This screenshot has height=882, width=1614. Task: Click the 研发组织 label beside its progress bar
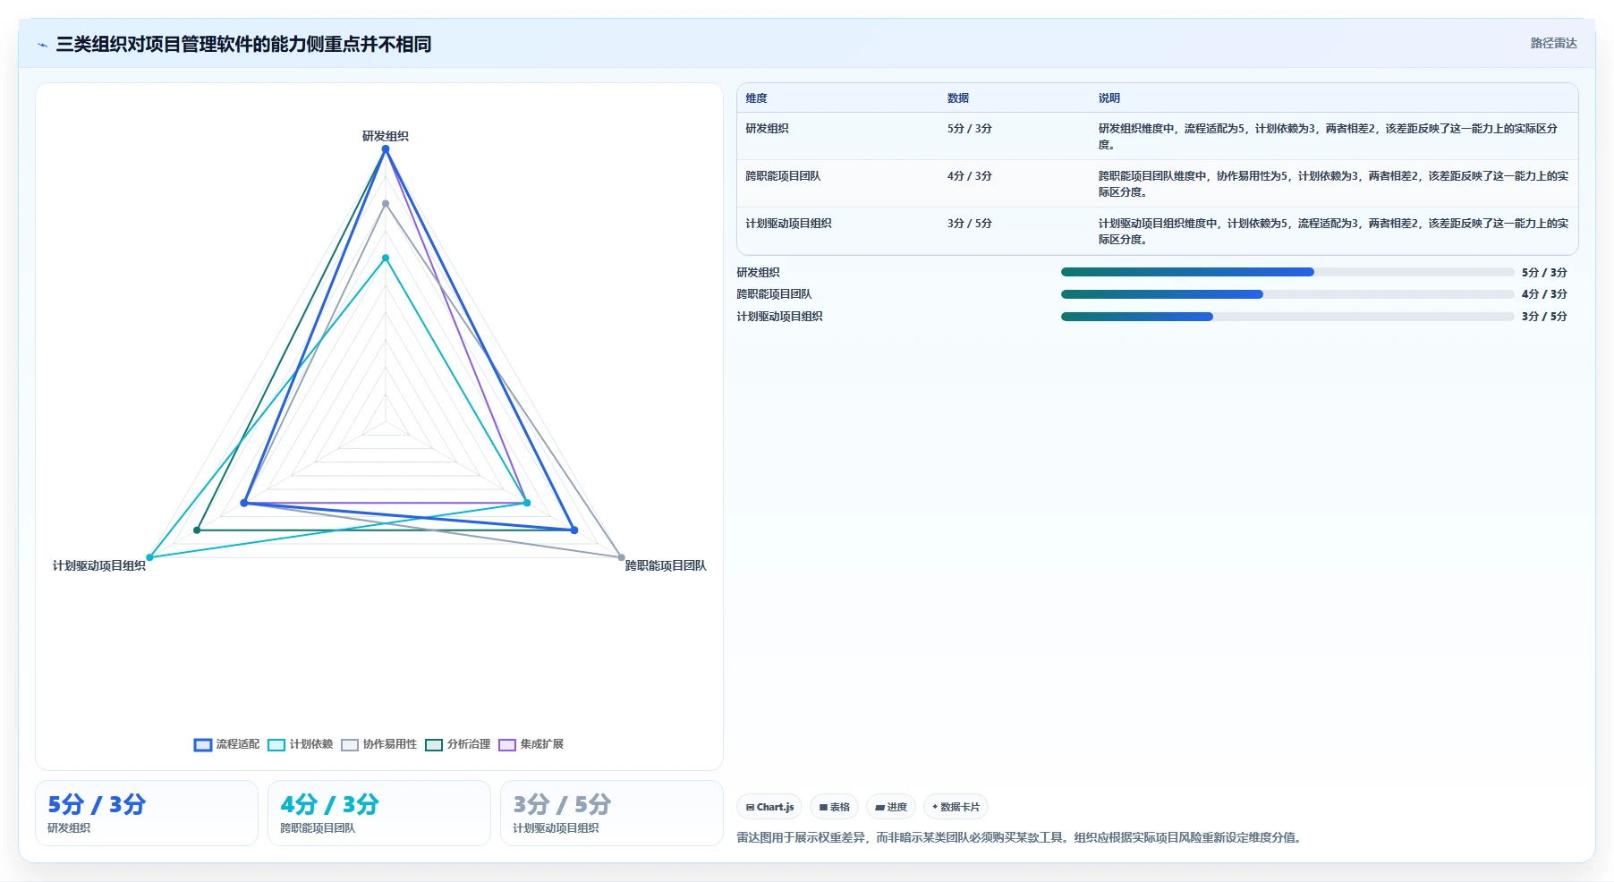pos(758,272)
